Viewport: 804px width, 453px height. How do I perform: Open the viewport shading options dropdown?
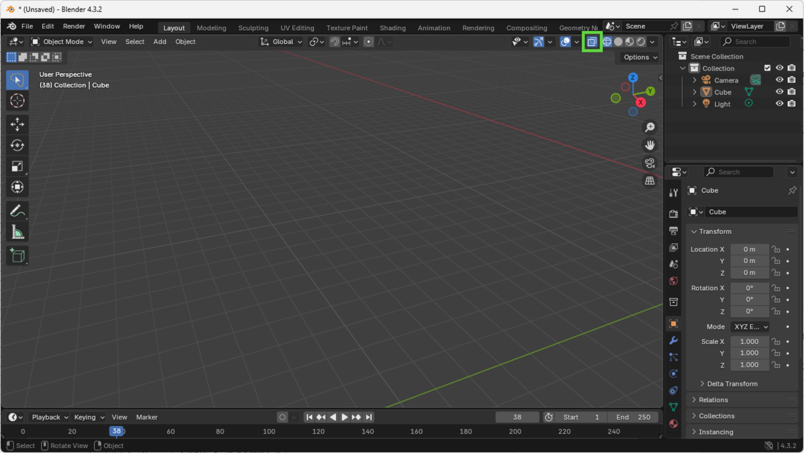tap(653, 42)
